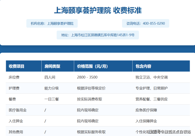Click the price 2800 - 3500
This screenshot has height=136, width=195.
[x=87, y=77]
